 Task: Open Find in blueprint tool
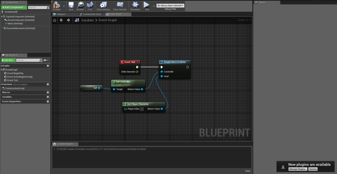(x=90, y=6)
